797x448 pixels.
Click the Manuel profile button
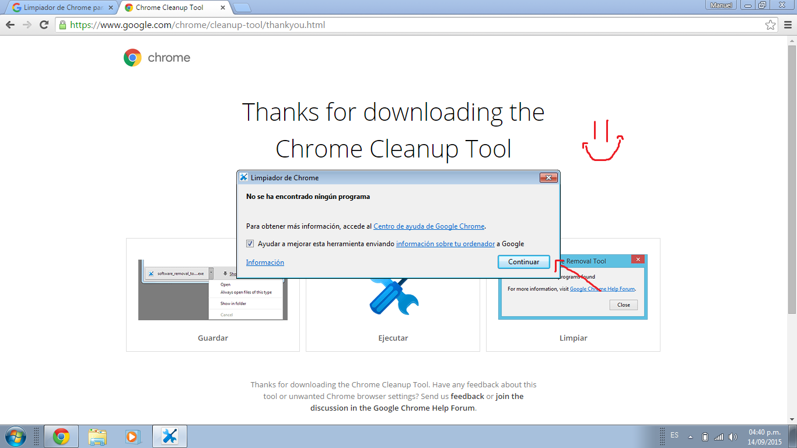721,5
